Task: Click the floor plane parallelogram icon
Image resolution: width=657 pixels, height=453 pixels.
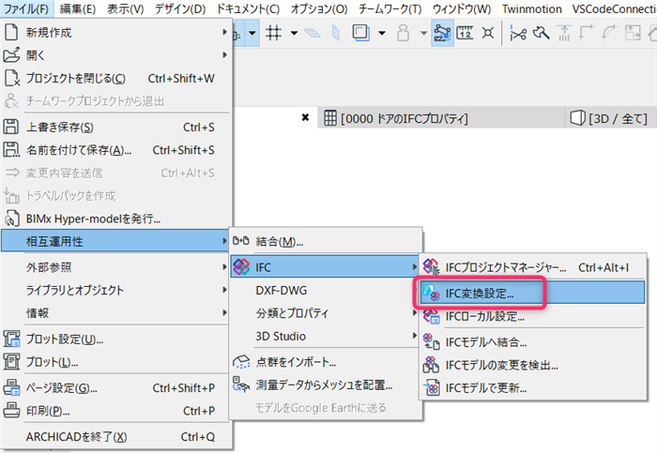Action: tap(313, 33)
